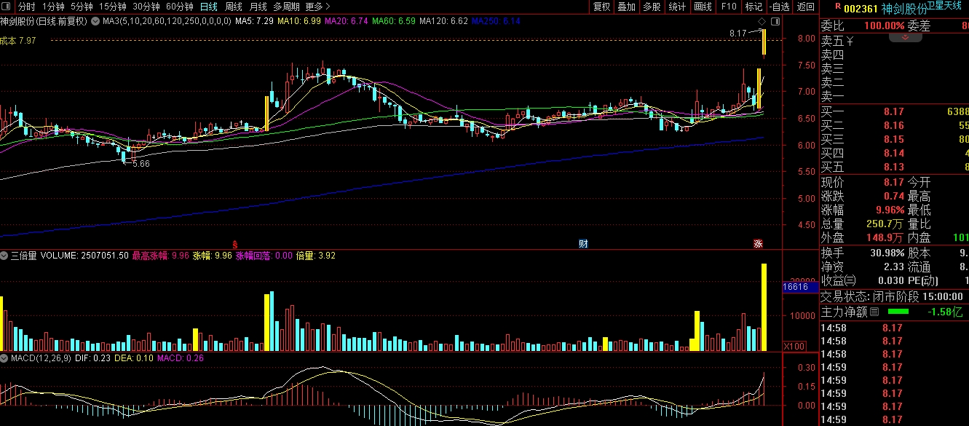Click the 委比 100.00% value
969x426 pixels.
(x=884, y=25)
